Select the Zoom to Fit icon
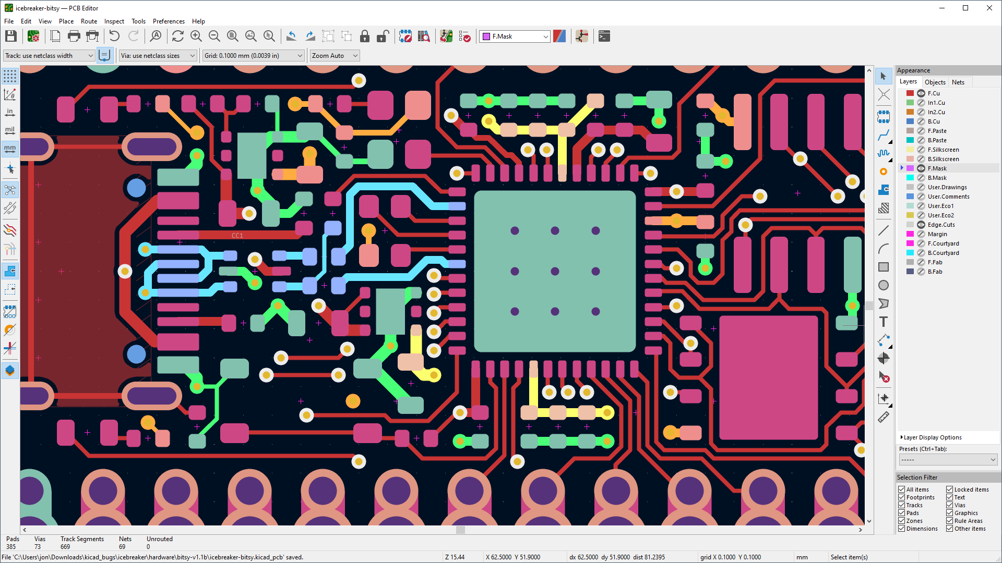This screenshot has width=1002, height=563. (x=235, y=36)
